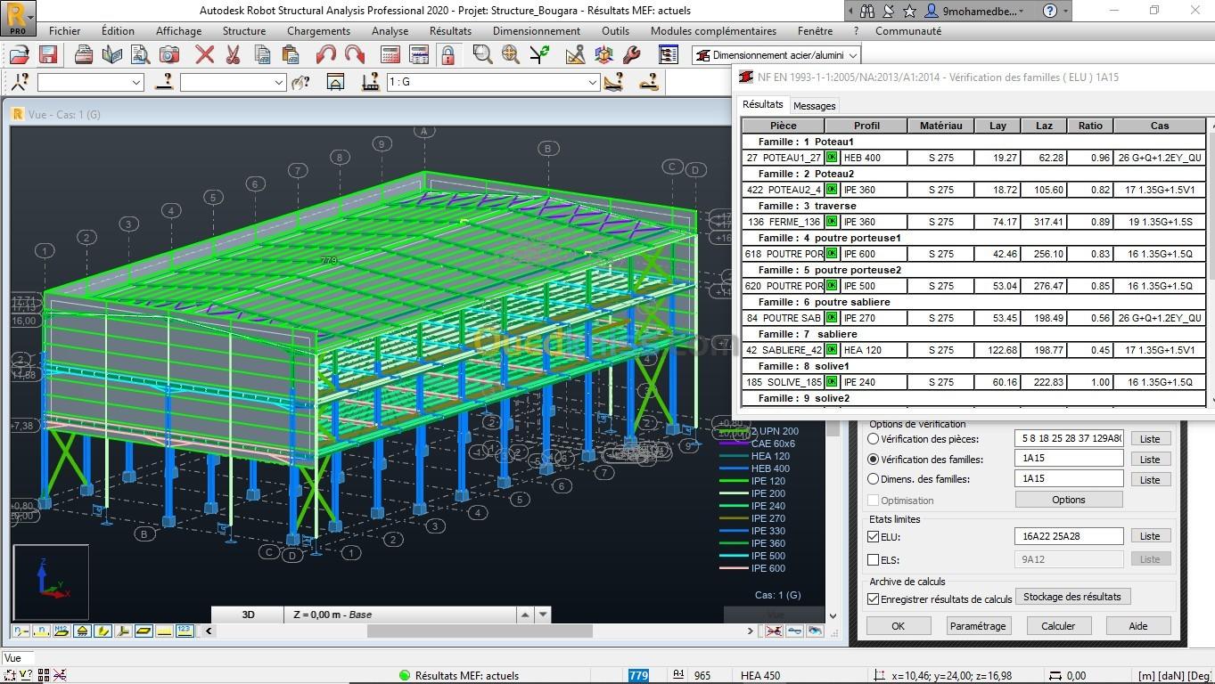
Task: Open the Dimensionnement acier/alumini layout dropdown
Action: (x=853, y=55)
